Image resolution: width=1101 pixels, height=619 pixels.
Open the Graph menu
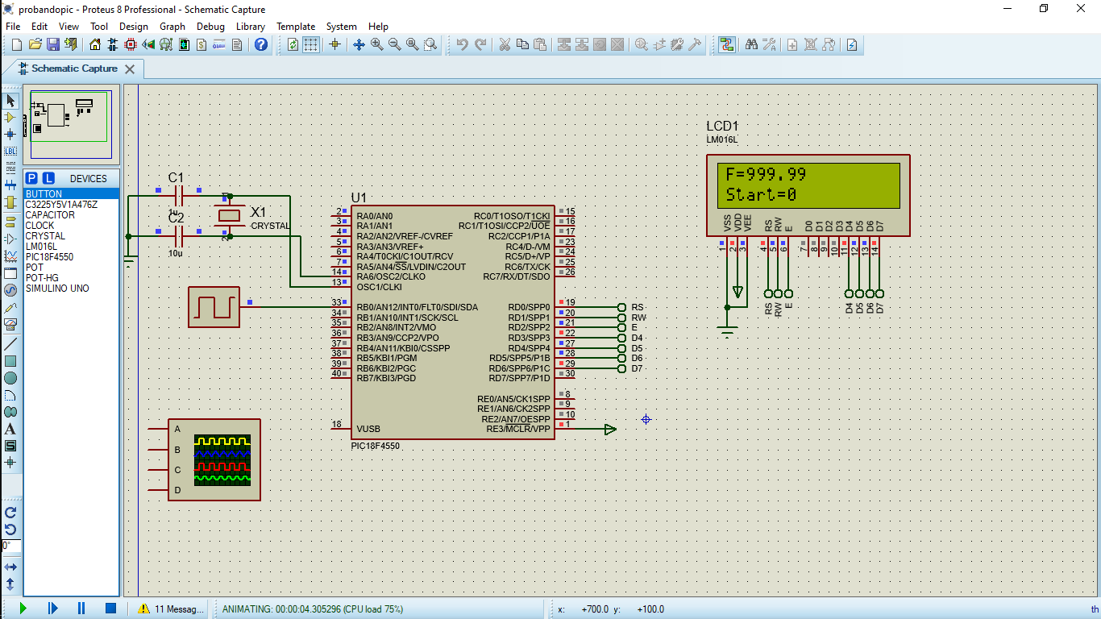172,27
